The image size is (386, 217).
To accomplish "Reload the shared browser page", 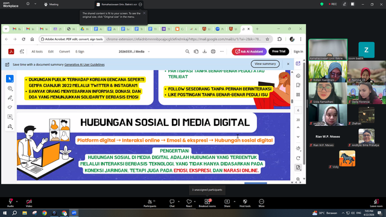I will pos(24,39).
